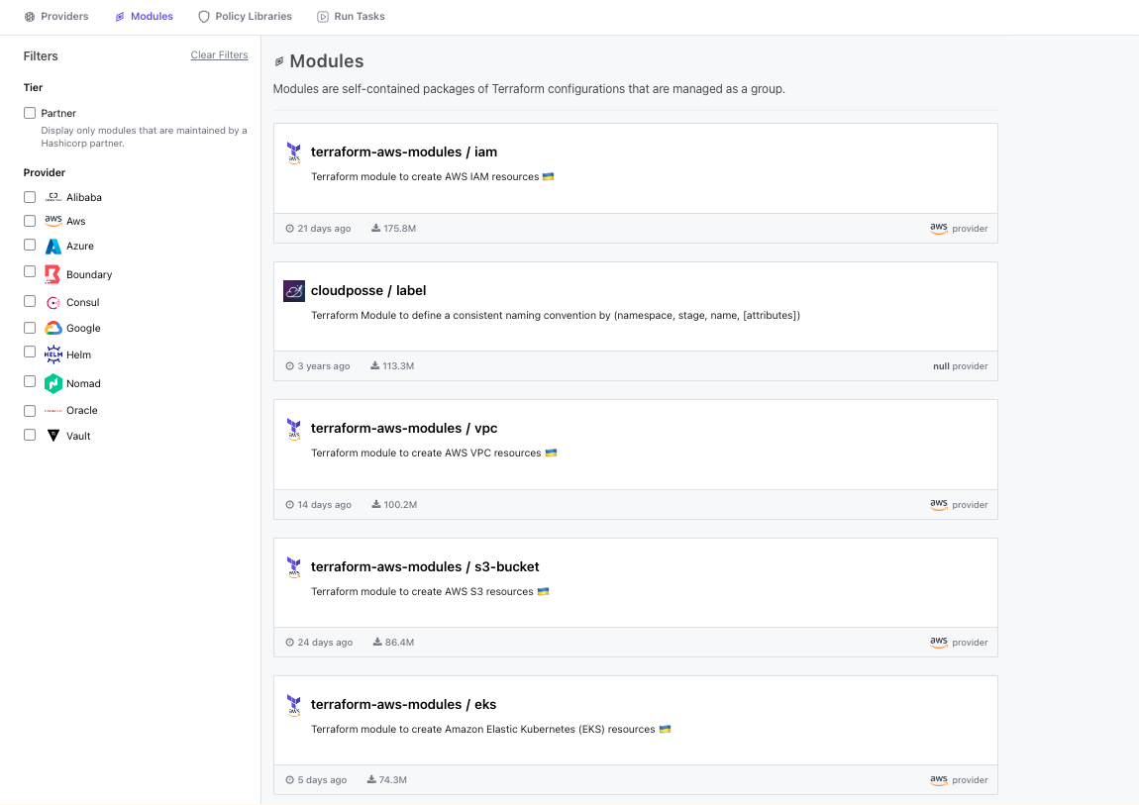Click the Providers globe icon

30,17
